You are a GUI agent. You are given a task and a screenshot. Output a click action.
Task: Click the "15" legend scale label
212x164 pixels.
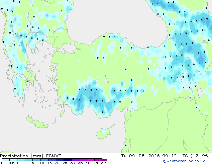[x=49, y=163]
